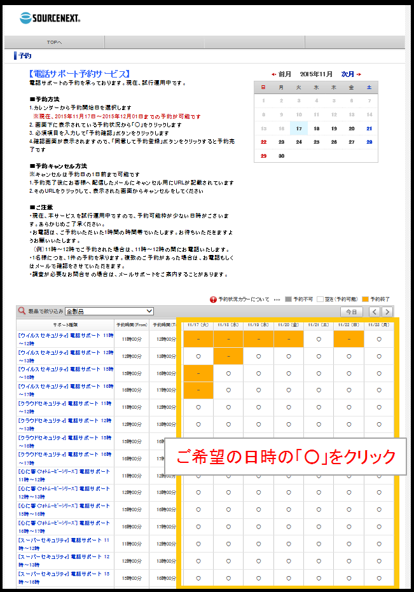Click the red info icon beside 予約状況カラーについて
The image size is (414, 592).
coord(213,299)
